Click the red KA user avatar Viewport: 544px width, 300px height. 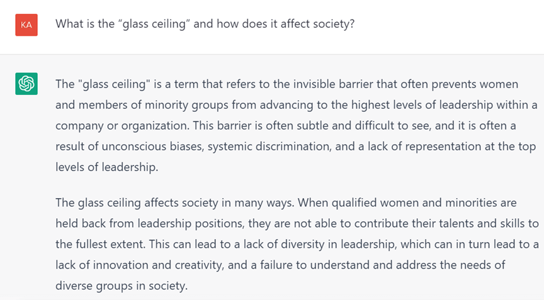point(26,25)
